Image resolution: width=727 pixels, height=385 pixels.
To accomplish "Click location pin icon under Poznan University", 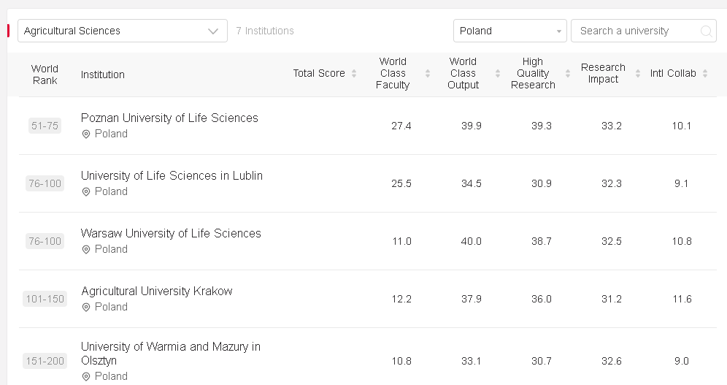I will 86,134.
